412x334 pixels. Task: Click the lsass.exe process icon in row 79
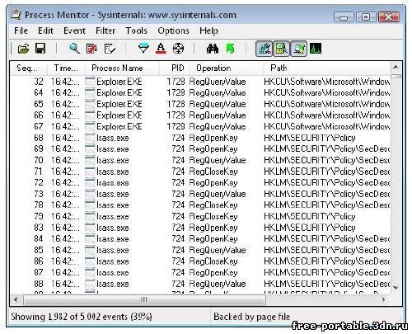pyautogui.click(x=90, y=216)
